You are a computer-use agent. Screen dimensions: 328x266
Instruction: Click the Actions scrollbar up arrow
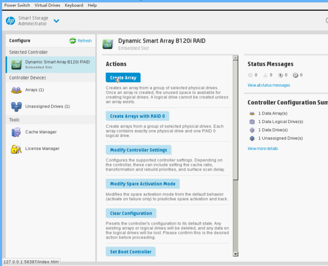coord(235,58)
